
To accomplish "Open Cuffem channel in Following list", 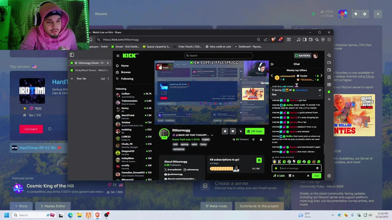I will pyautogui.click(x=134, y=95).
